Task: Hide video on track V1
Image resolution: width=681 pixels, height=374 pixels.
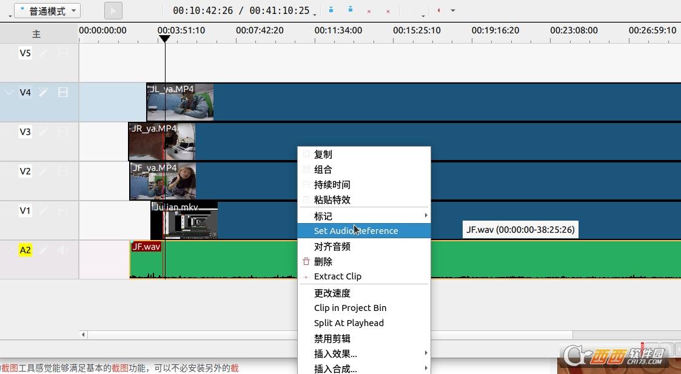Action: [63, 211]
